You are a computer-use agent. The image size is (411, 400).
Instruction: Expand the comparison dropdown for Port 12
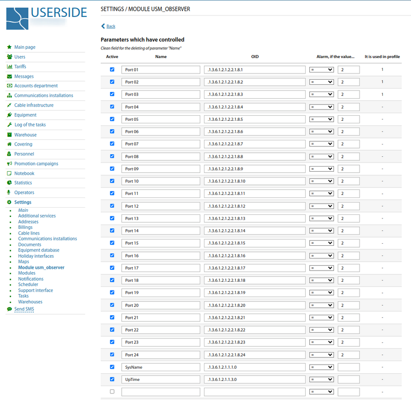(x=321, y=206)
